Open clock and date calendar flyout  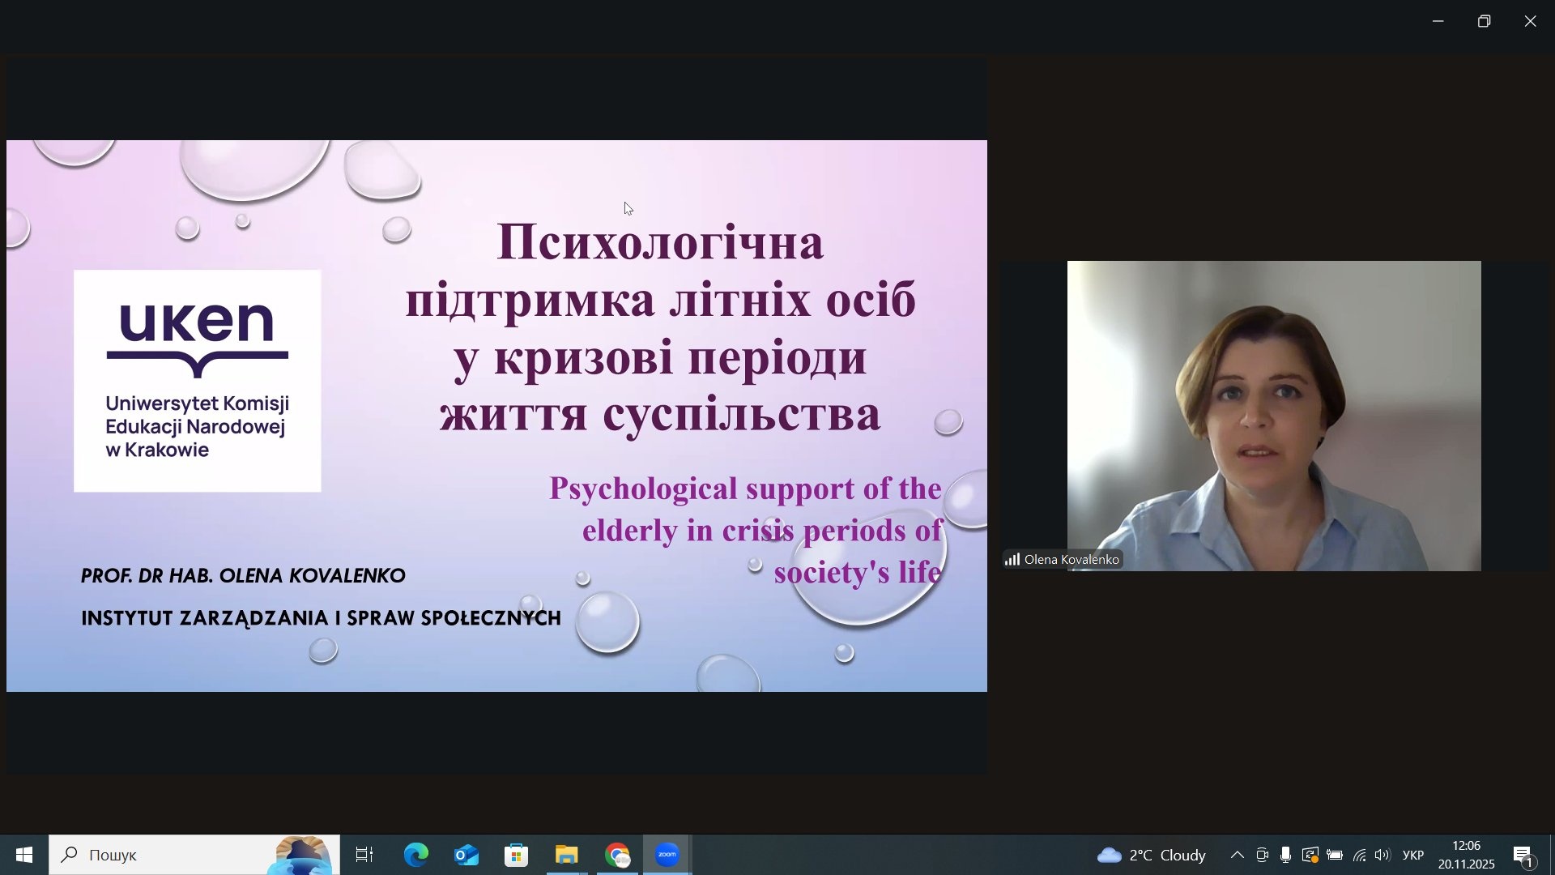click(1466, 856)
